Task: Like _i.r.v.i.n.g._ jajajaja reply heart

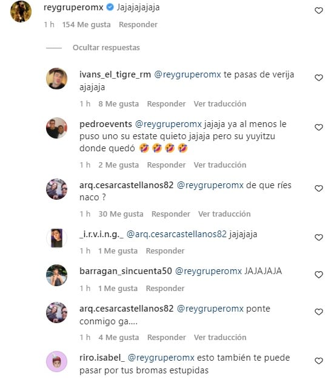Action: (319, 237)
